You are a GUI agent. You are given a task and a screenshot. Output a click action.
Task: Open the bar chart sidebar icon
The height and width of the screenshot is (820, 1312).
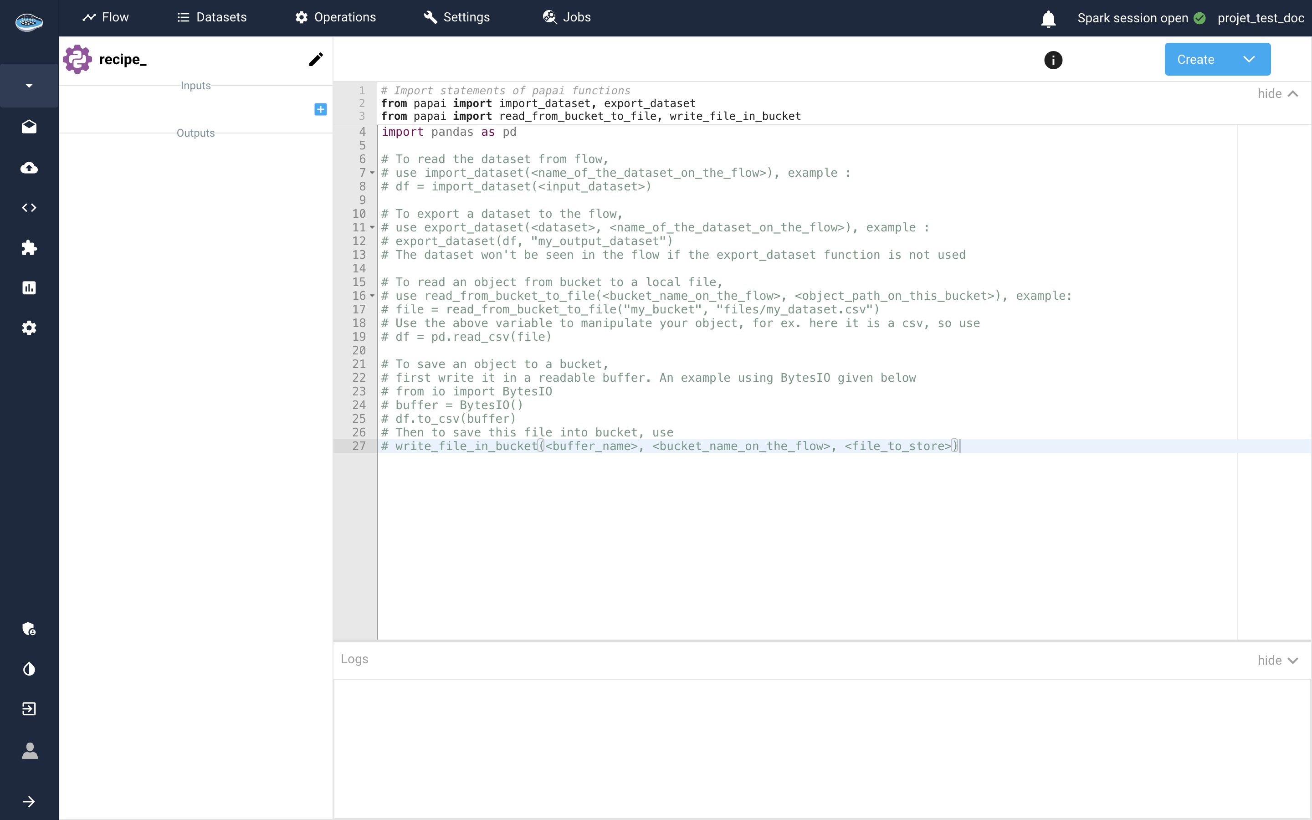29,288
